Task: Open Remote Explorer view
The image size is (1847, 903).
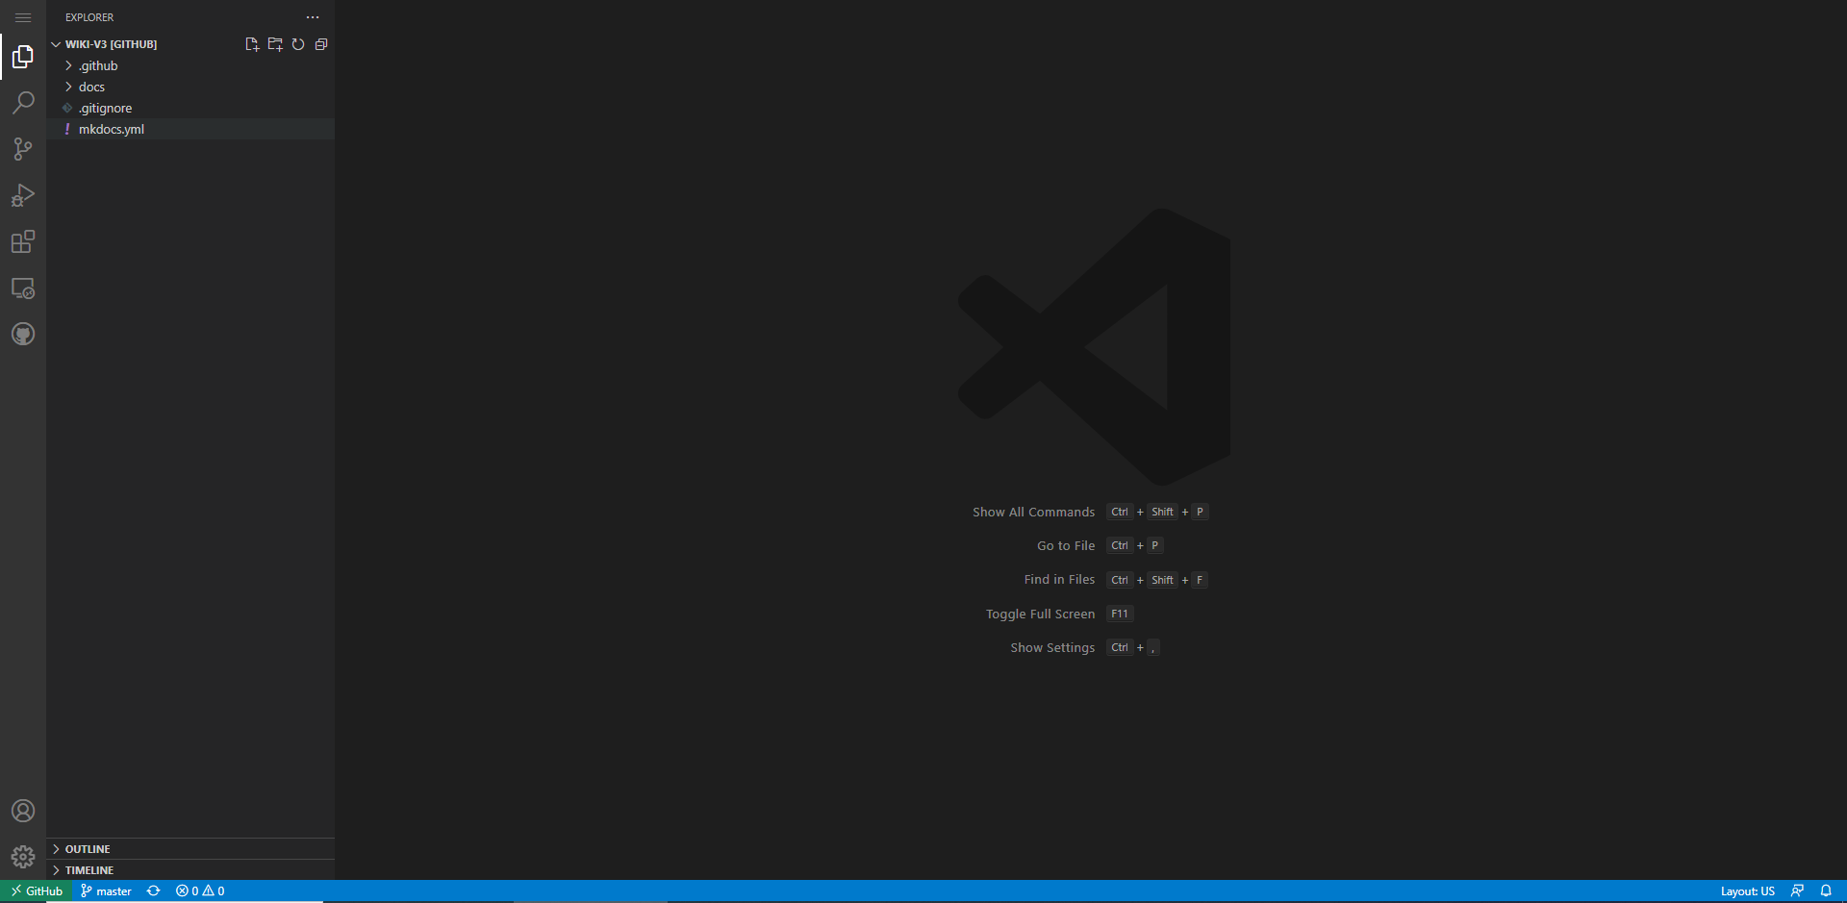Action: pos(23,288)
